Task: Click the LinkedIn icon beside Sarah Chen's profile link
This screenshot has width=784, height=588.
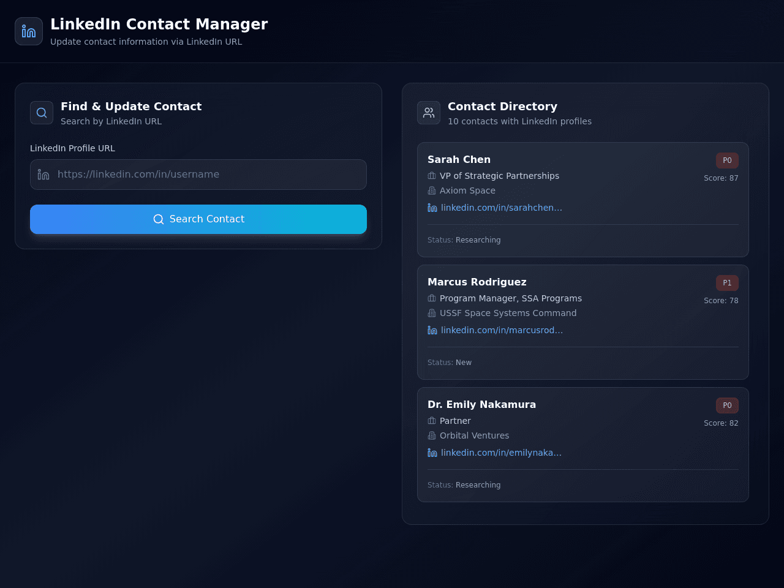Action: 432,208
